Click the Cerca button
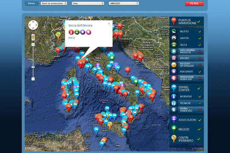Viewport: 230px width, 153px height. click(x=32, y=3)
